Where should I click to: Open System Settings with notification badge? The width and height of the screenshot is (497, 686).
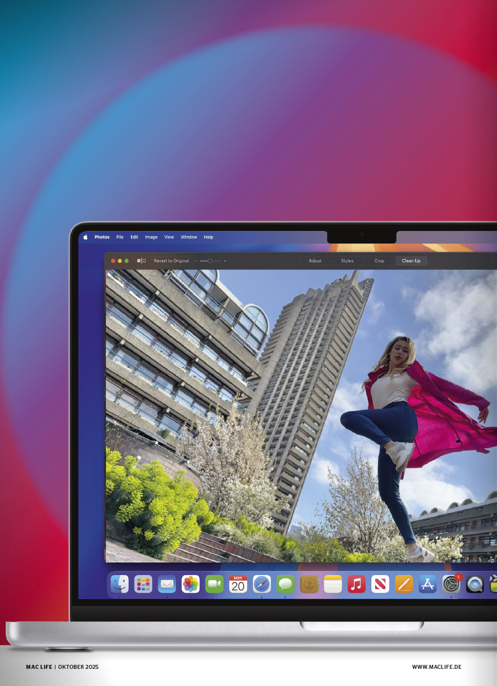tap(451, 584)
